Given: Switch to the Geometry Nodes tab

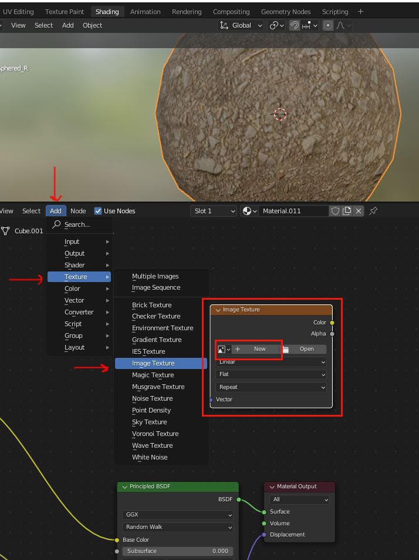Looking at the screenshot, I should click(286, 11).
